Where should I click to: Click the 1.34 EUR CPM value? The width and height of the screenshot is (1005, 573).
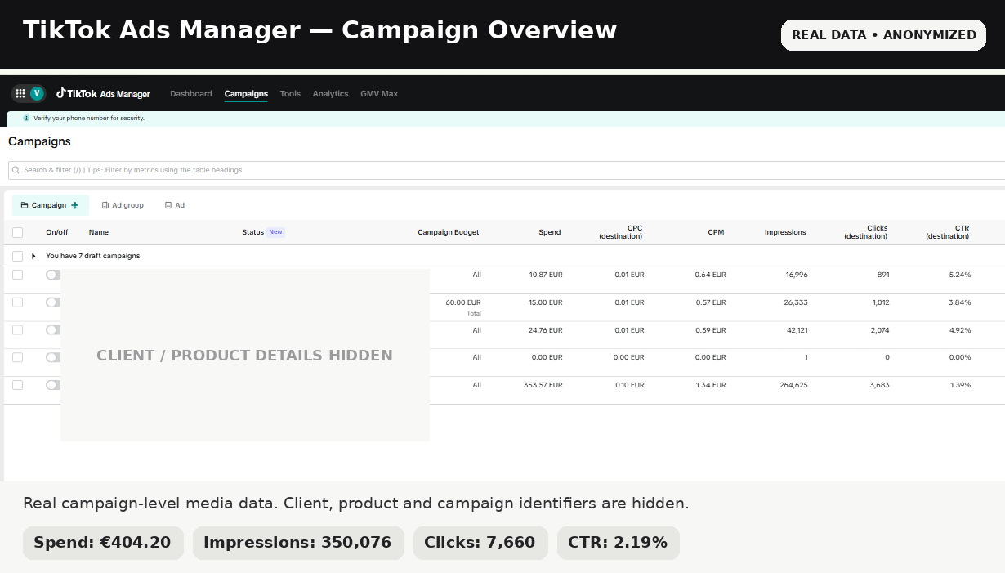[x=711, y=385]
